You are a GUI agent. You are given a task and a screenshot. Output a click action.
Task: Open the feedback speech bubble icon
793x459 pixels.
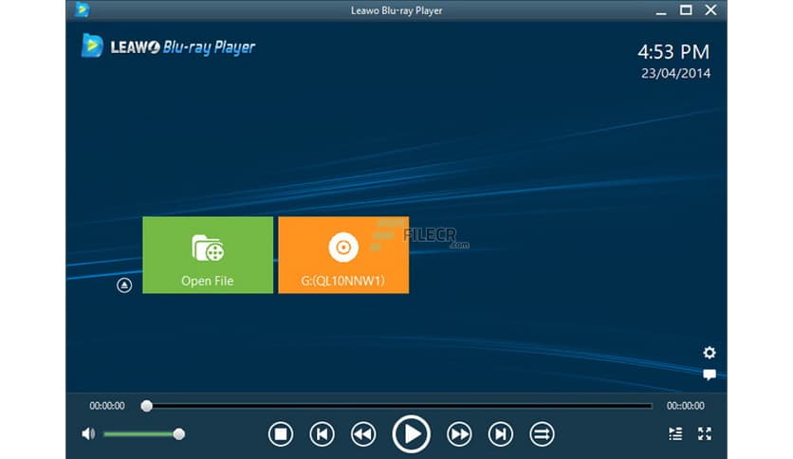coord(710,375)
